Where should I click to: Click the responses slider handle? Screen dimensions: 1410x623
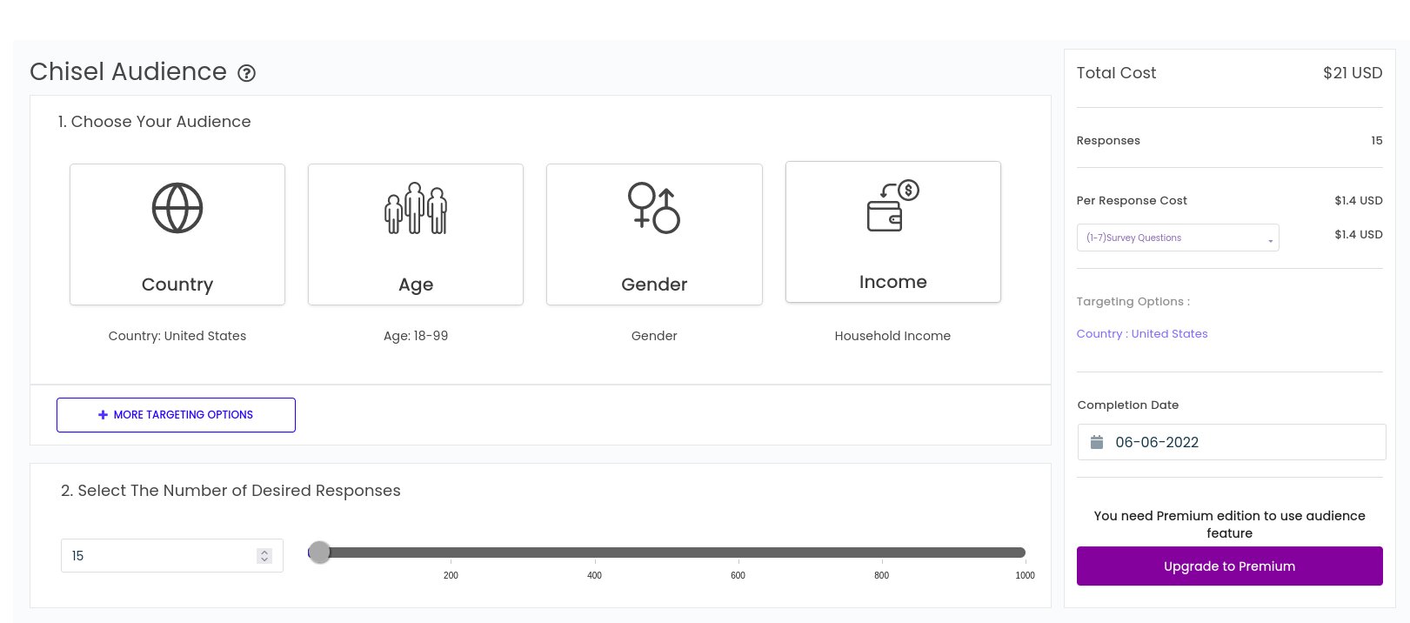[320, 553]
